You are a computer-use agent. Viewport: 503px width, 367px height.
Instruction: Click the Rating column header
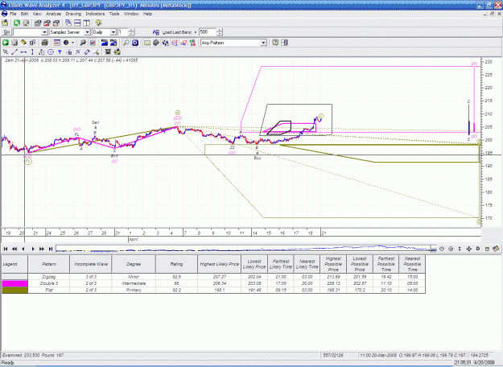(176, 264)
